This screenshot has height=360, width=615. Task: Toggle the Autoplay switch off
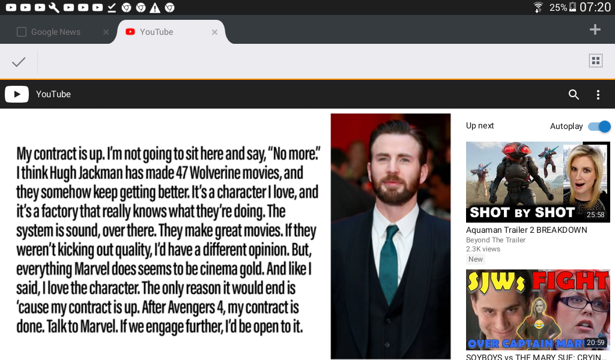click(x=599, y=127)
